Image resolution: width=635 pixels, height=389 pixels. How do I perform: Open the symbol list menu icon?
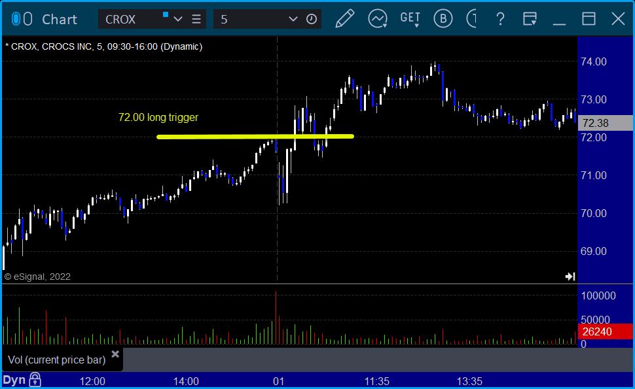click(x=196, y=19)
